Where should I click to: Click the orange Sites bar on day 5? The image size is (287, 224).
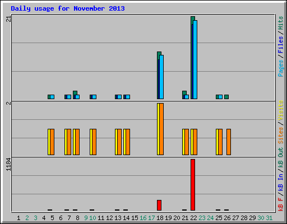click(52, 142)
